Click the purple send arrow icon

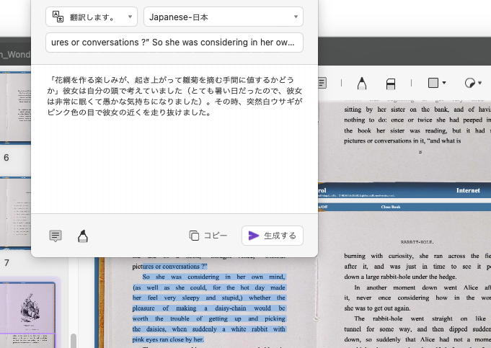(x=253, y=236)
